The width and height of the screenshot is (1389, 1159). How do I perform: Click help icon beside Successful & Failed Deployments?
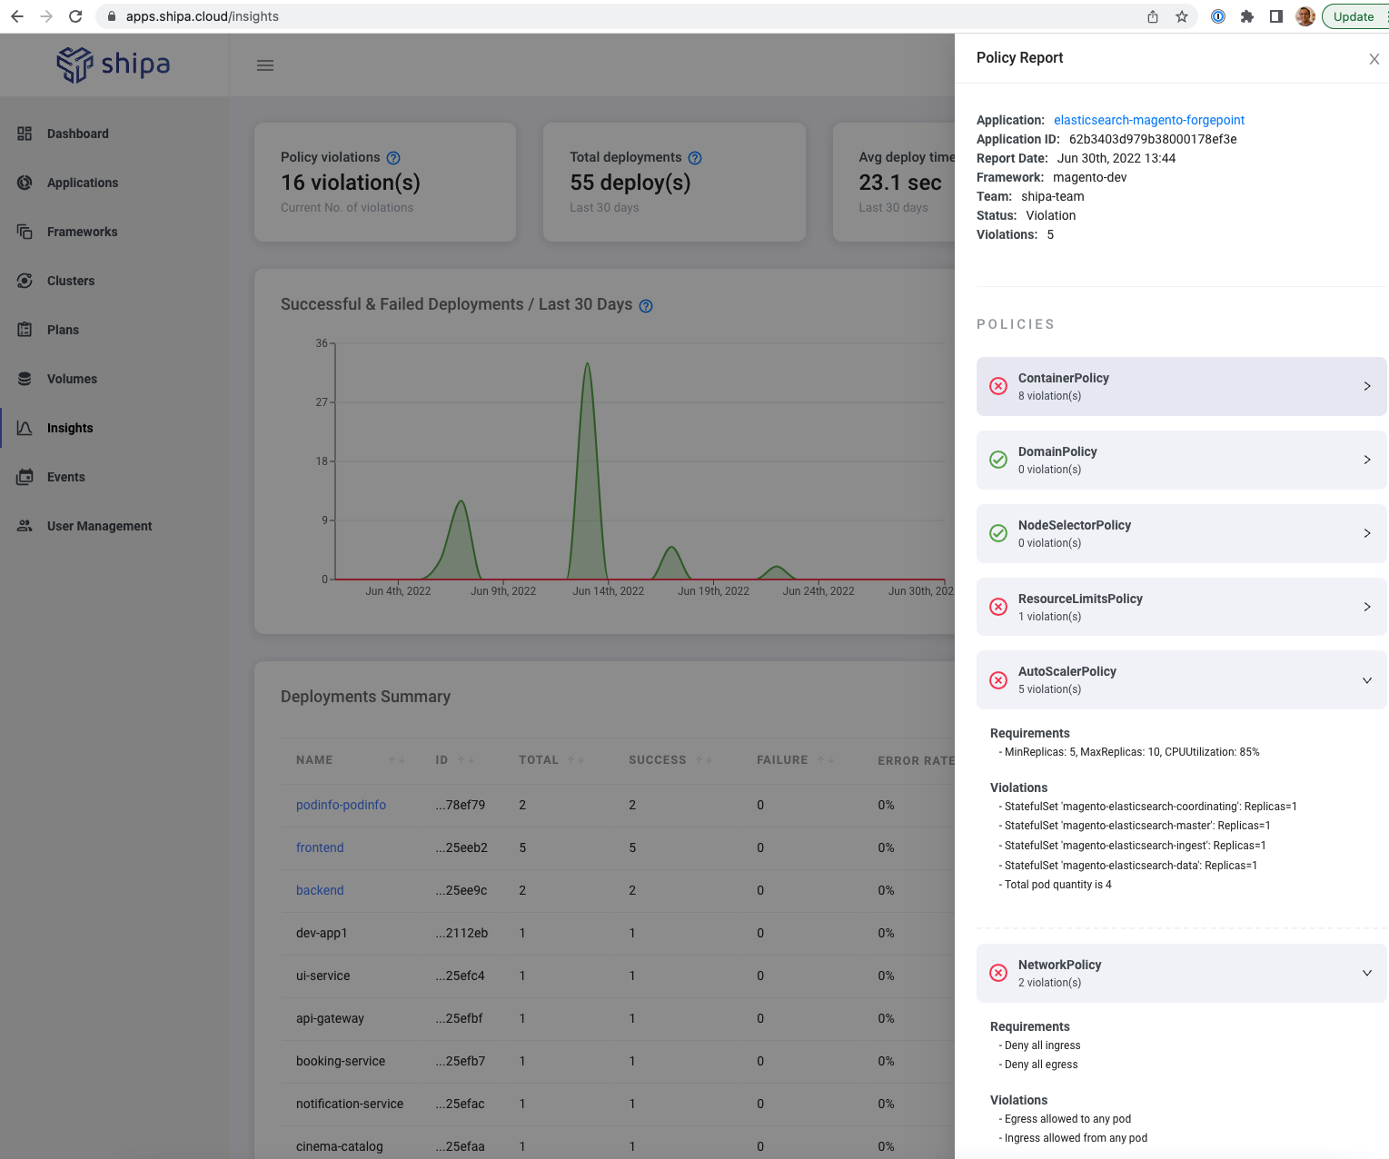coord(646,306)
